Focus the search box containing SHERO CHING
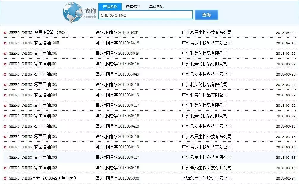The image size is (299, 184). pos(146,15)
